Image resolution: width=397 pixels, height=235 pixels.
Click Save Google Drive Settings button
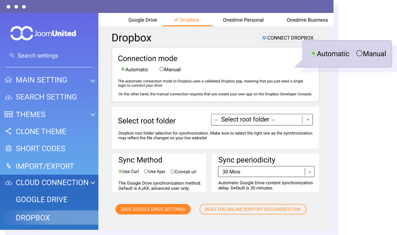point(153,209)
